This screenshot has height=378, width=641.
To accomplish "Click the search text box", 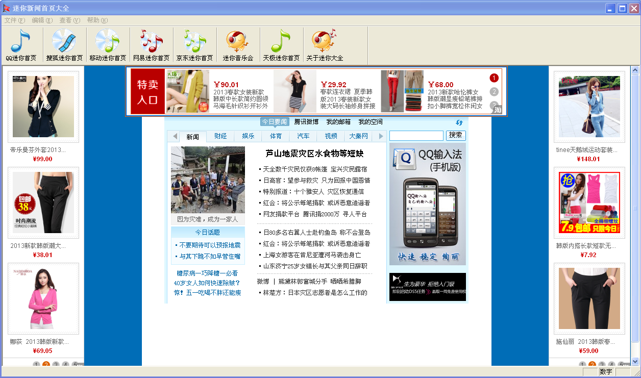I will [x=416, y=136].
